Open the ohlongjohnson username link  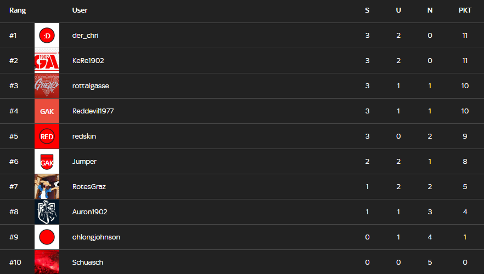click(96, 237)
